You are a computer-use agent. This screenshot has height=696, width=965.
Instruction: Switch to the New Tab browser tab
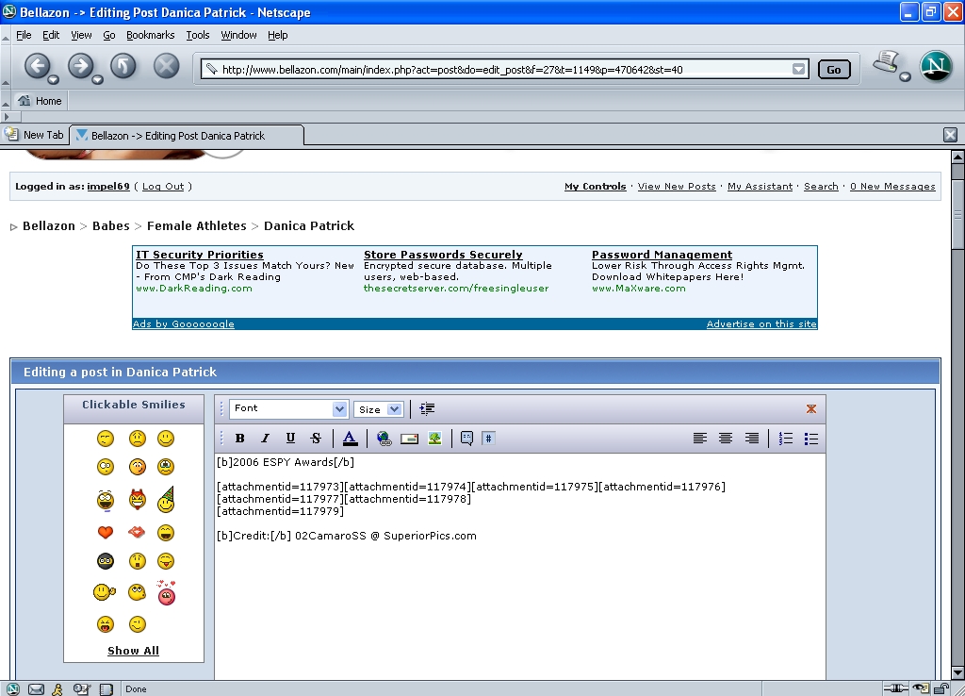point(36,135)
